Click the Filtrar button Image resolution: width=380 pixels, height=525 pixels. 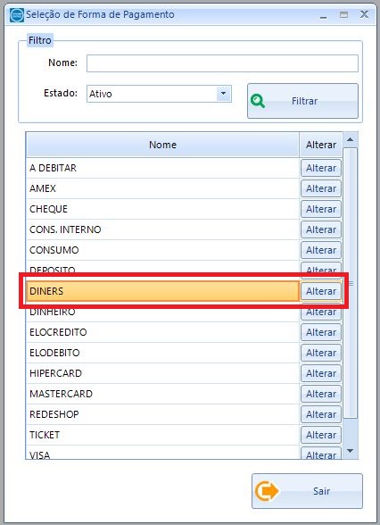point(302,101)
